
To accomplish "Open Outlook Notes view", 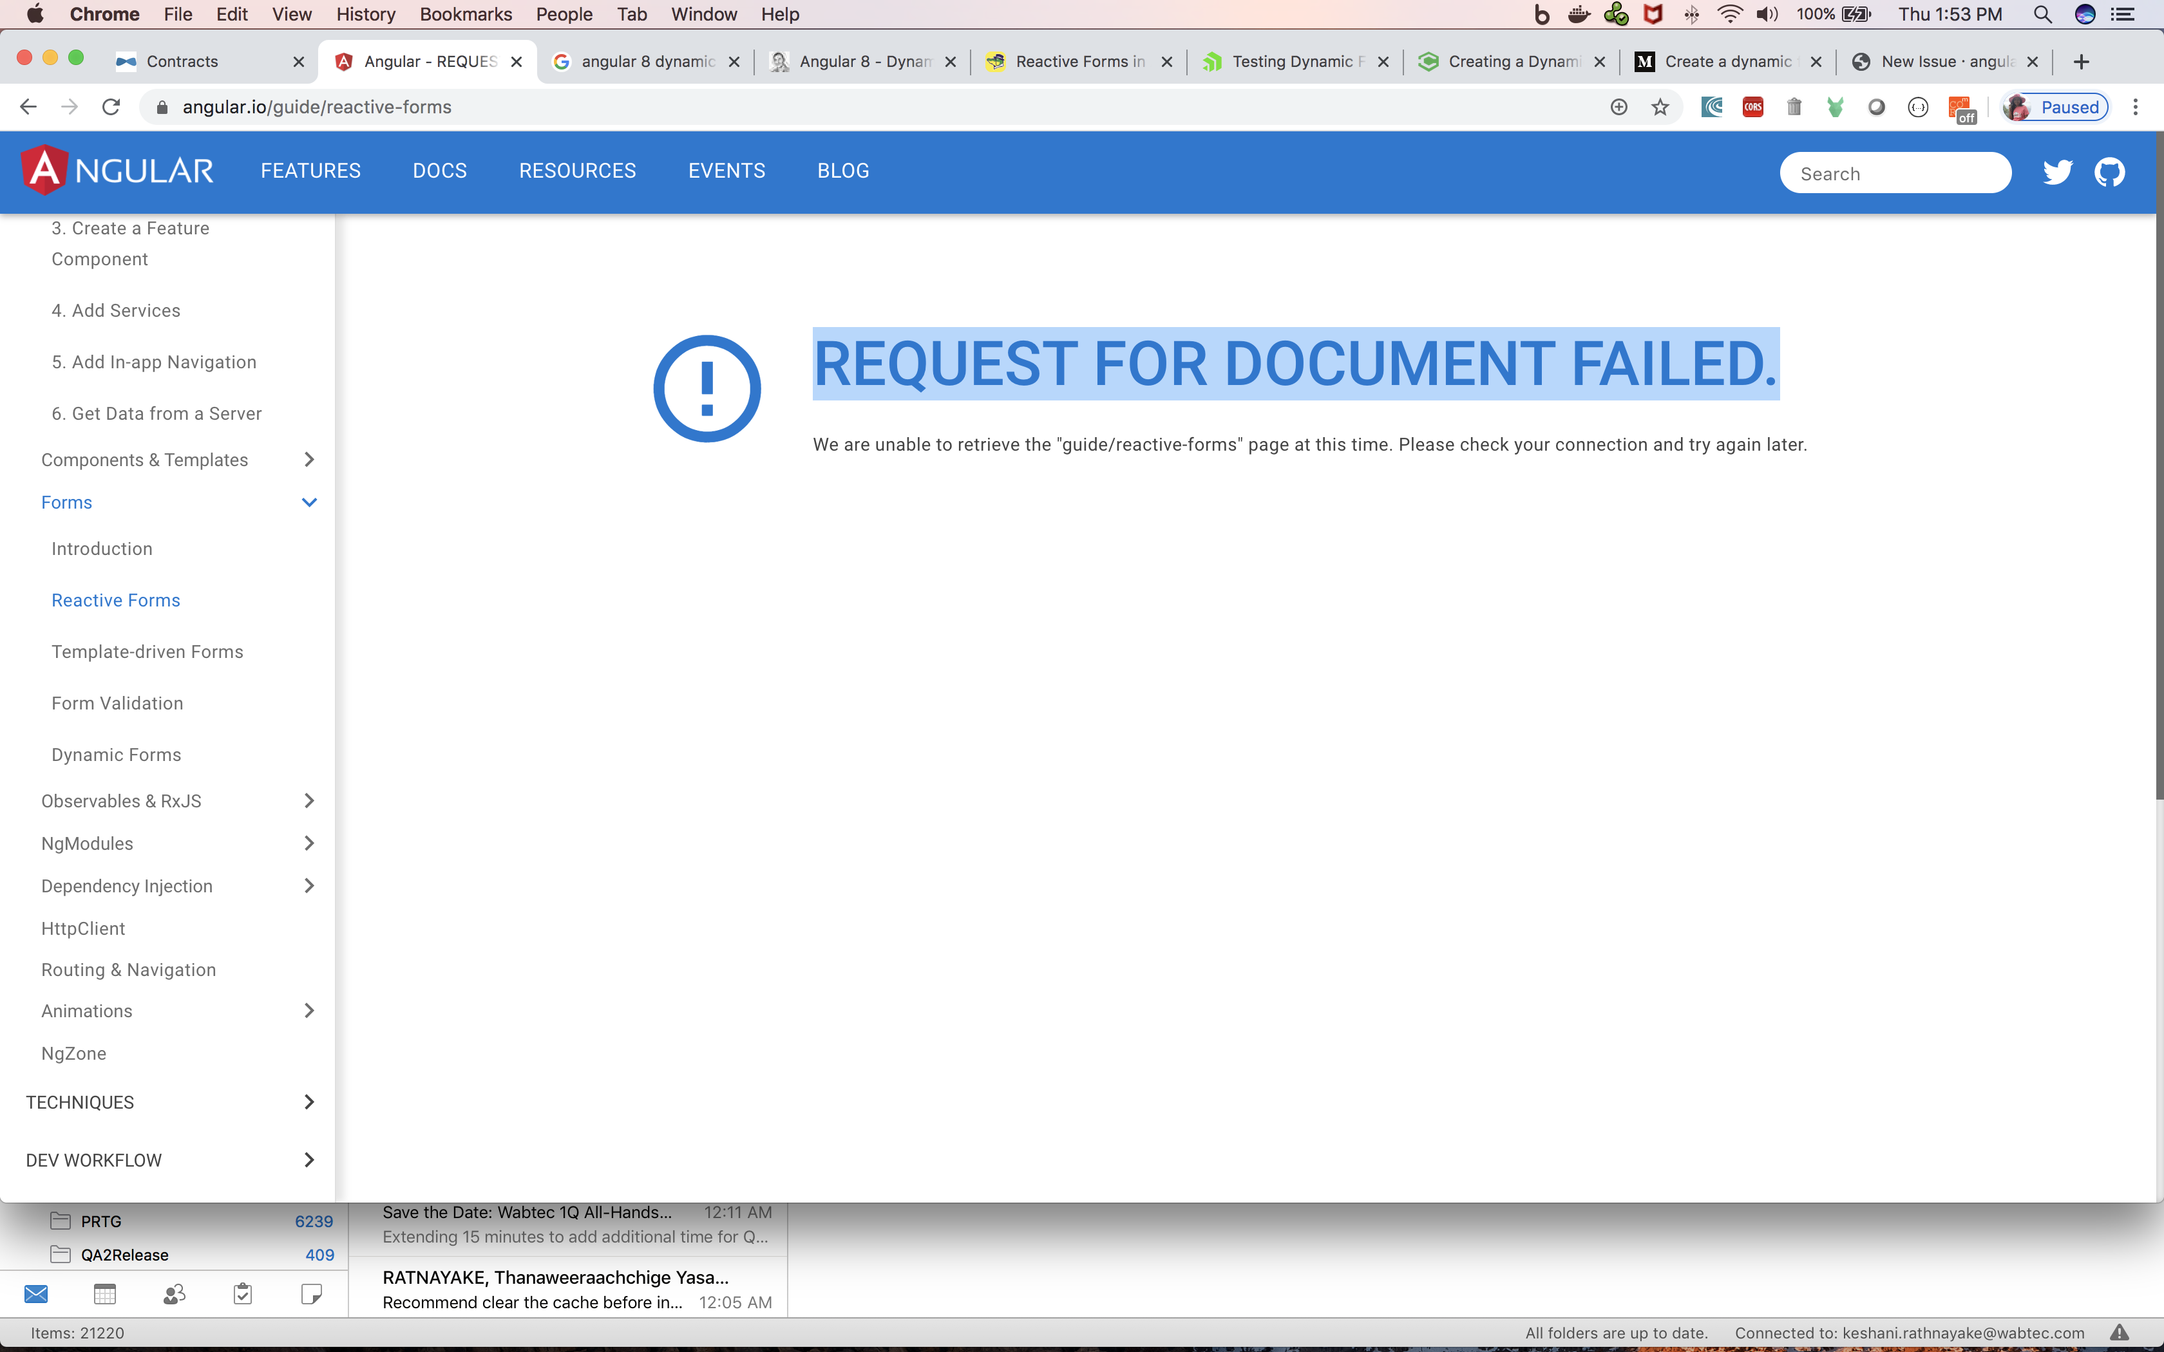I will tap(311, 1294).
